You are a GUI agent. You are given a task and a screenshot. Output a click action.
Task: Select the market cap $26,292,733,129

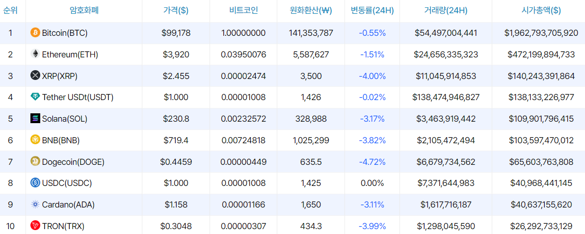click(x=541, y=226)
